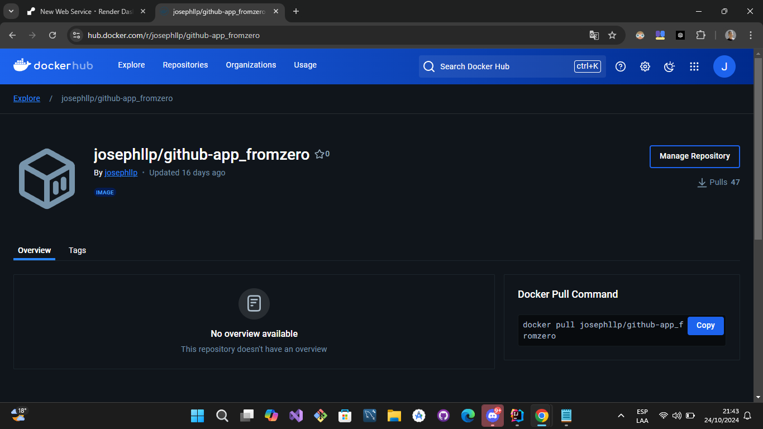Open IntelliJ IDEA from the taskbar
This screenshot has width=763, height=429.
pyautogui.click(x=517, y=416)
